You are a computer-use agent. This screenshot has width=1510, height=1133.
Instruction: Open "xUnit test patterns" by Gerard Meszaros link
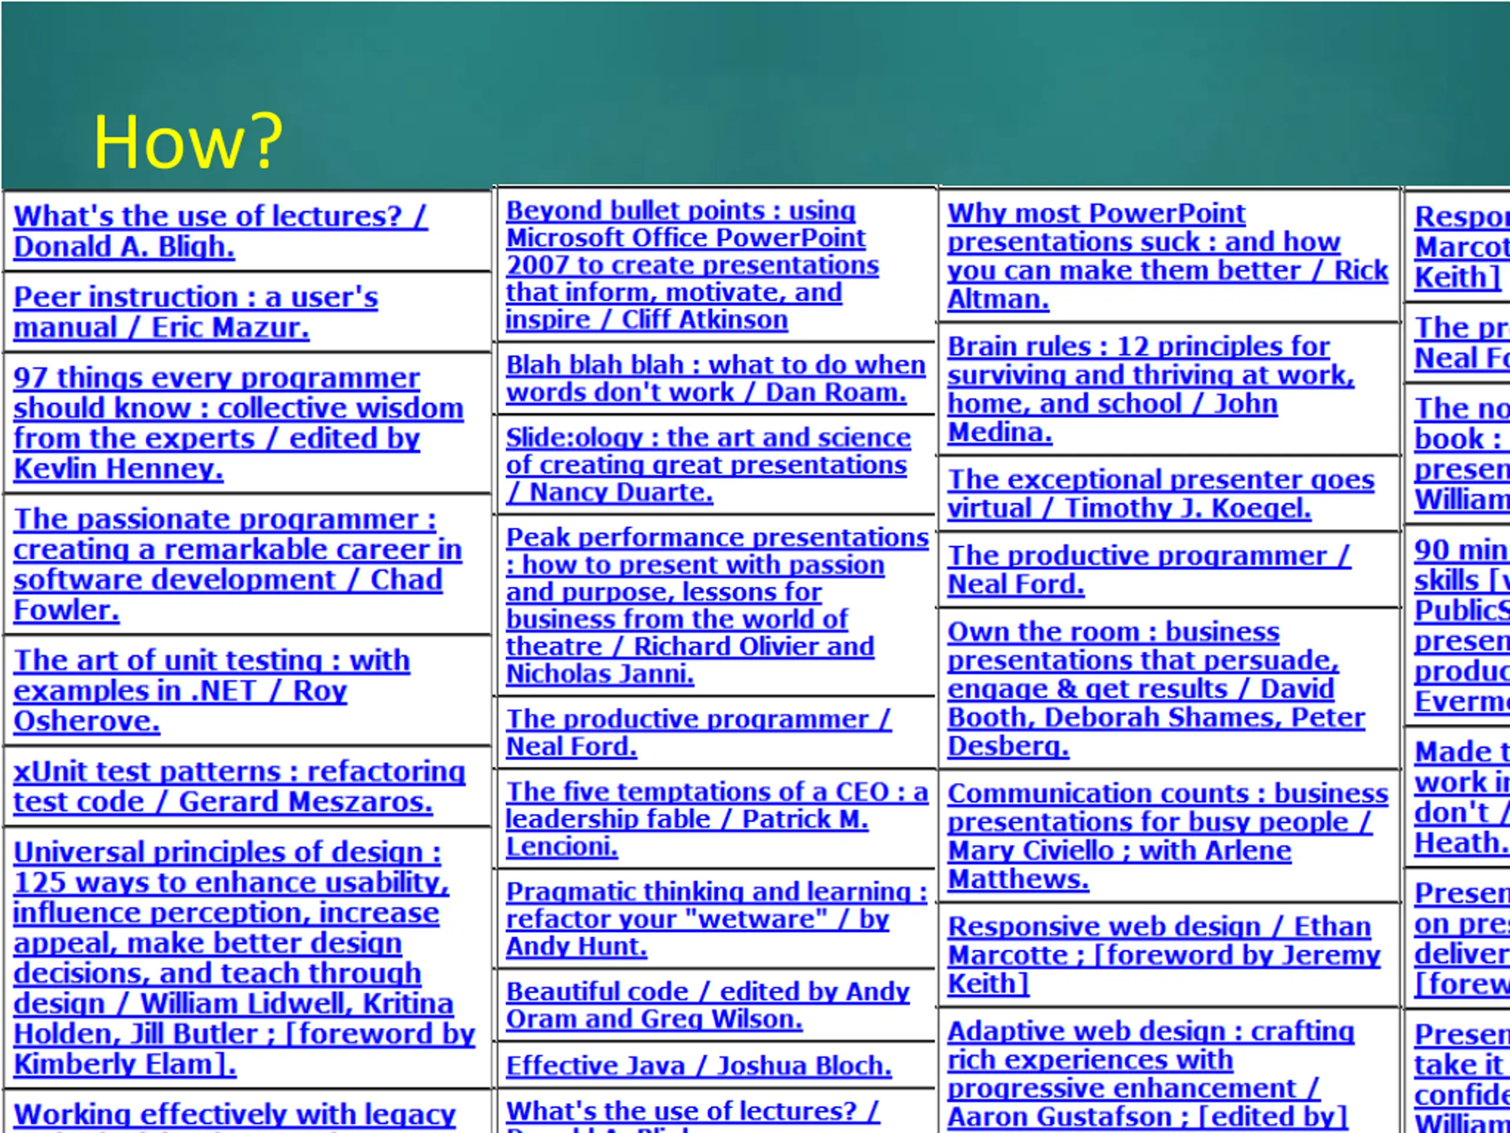pos(239,787)
